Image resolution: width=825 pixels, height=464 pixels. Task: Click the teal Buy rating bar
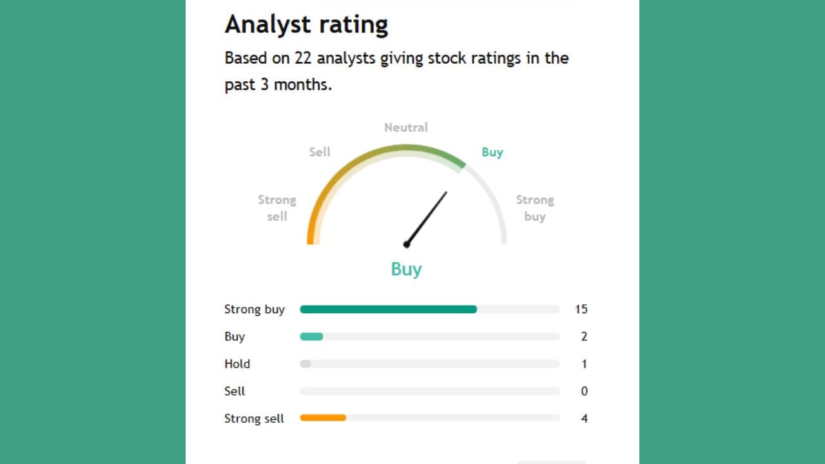point(311,336)
